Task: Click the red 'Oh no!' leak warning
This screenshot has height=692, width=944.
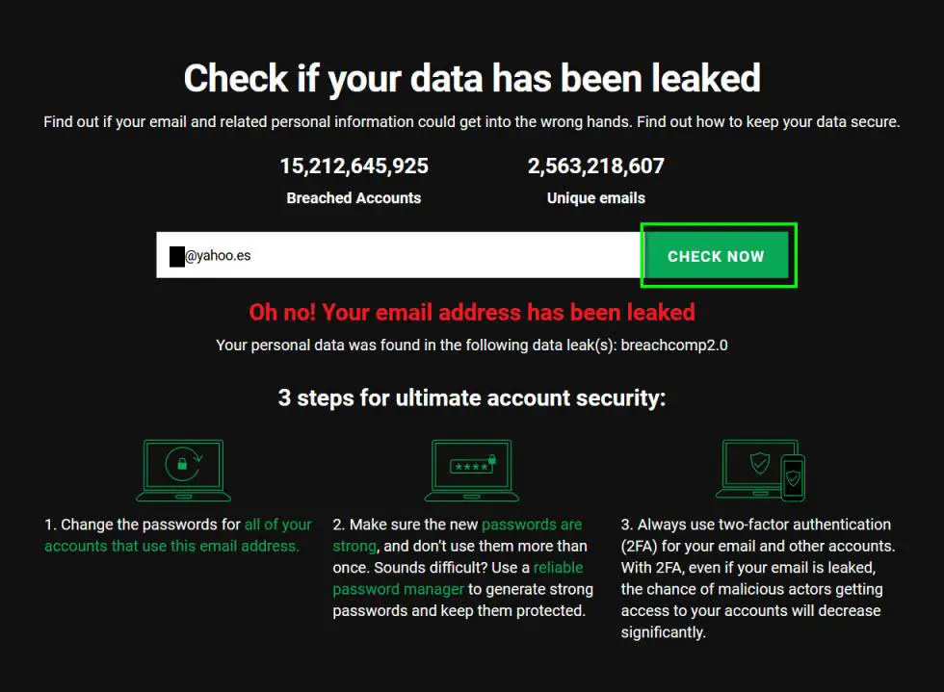Action: coord(472,312)
